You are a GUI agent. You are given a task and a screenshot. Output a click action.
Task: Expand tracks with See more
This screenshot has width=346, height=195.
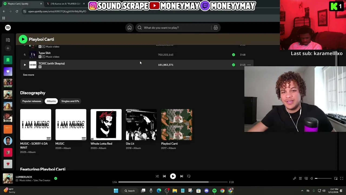[x=29, y=75]
